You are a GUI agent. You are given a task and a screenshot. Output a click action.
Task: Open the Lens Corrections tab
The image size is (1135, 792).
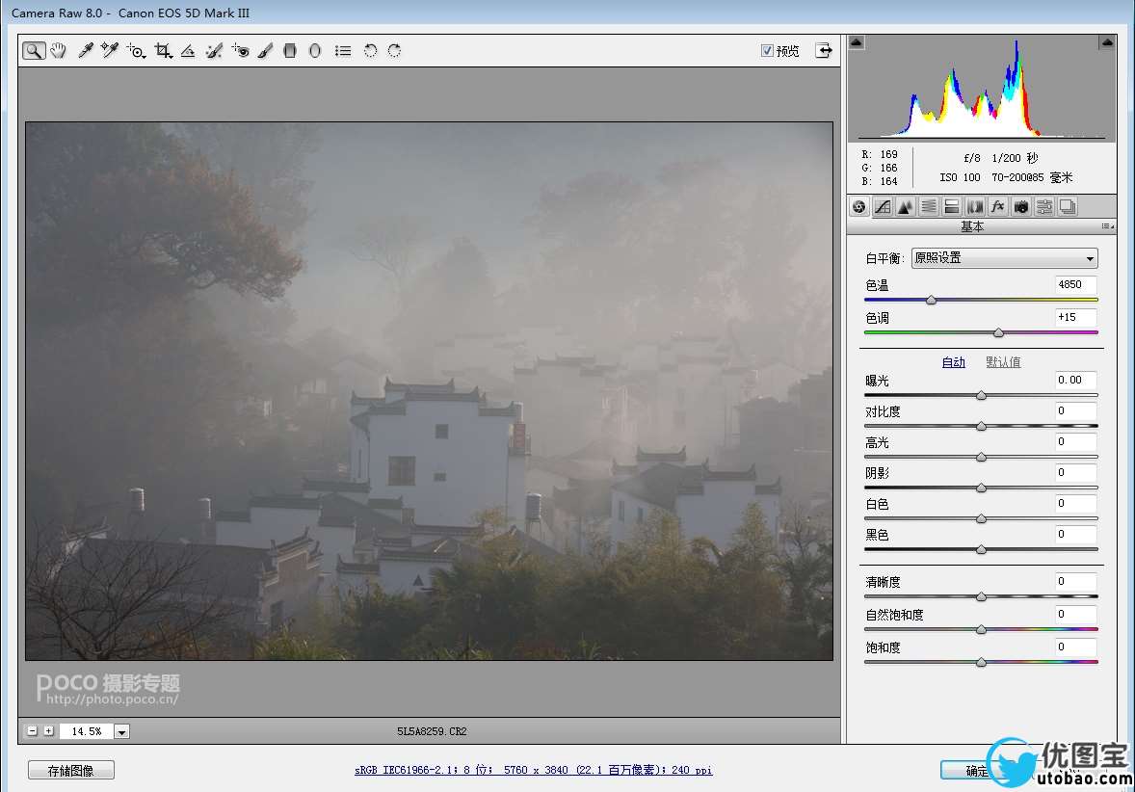pos(975,207)
